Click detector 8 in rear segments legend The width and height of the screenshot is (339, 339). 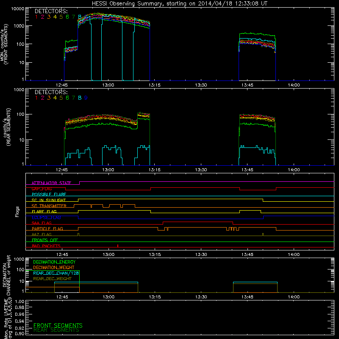coord(80,98)
